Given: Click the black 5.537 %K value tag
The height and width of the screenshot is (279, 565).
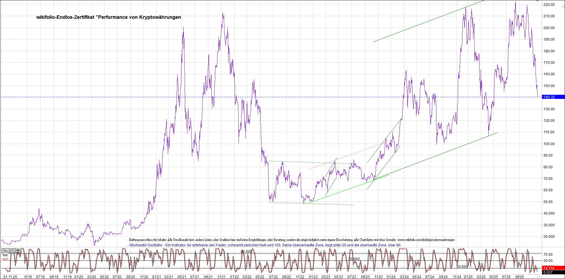Looking at the screenshot, I should [x=553, y=273].
